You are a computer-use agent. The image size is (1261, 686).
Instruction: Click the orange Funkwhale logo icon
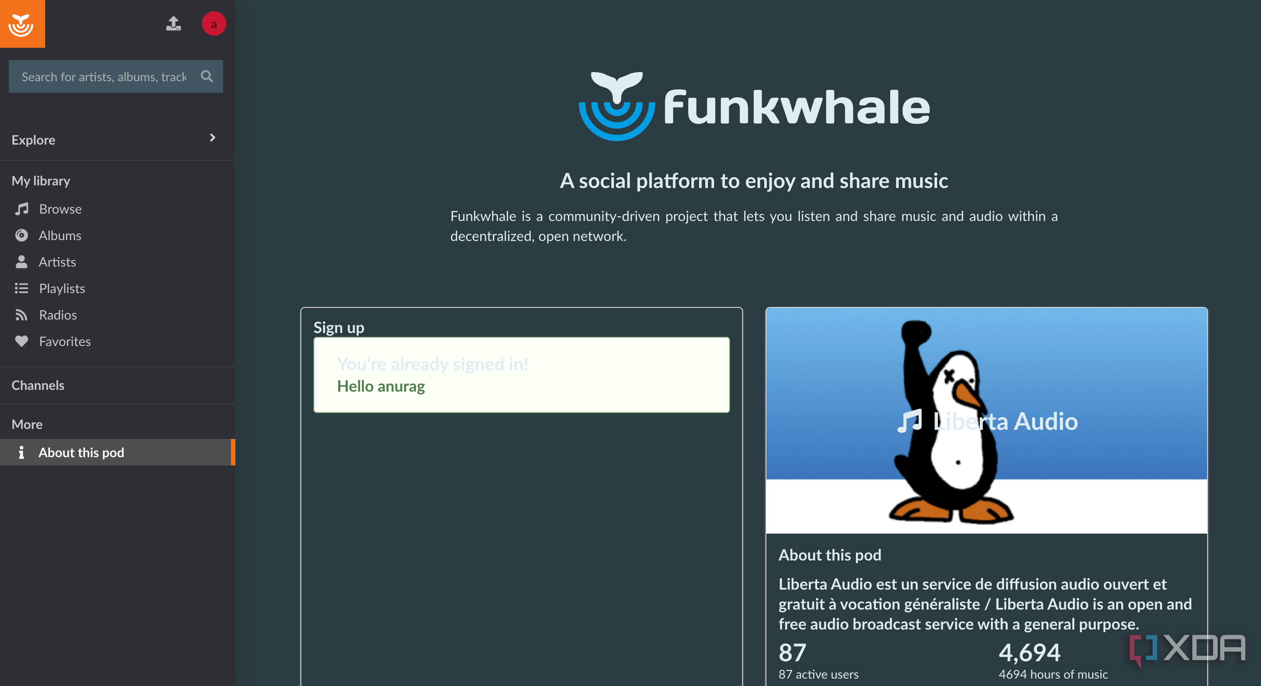(22, 23)
